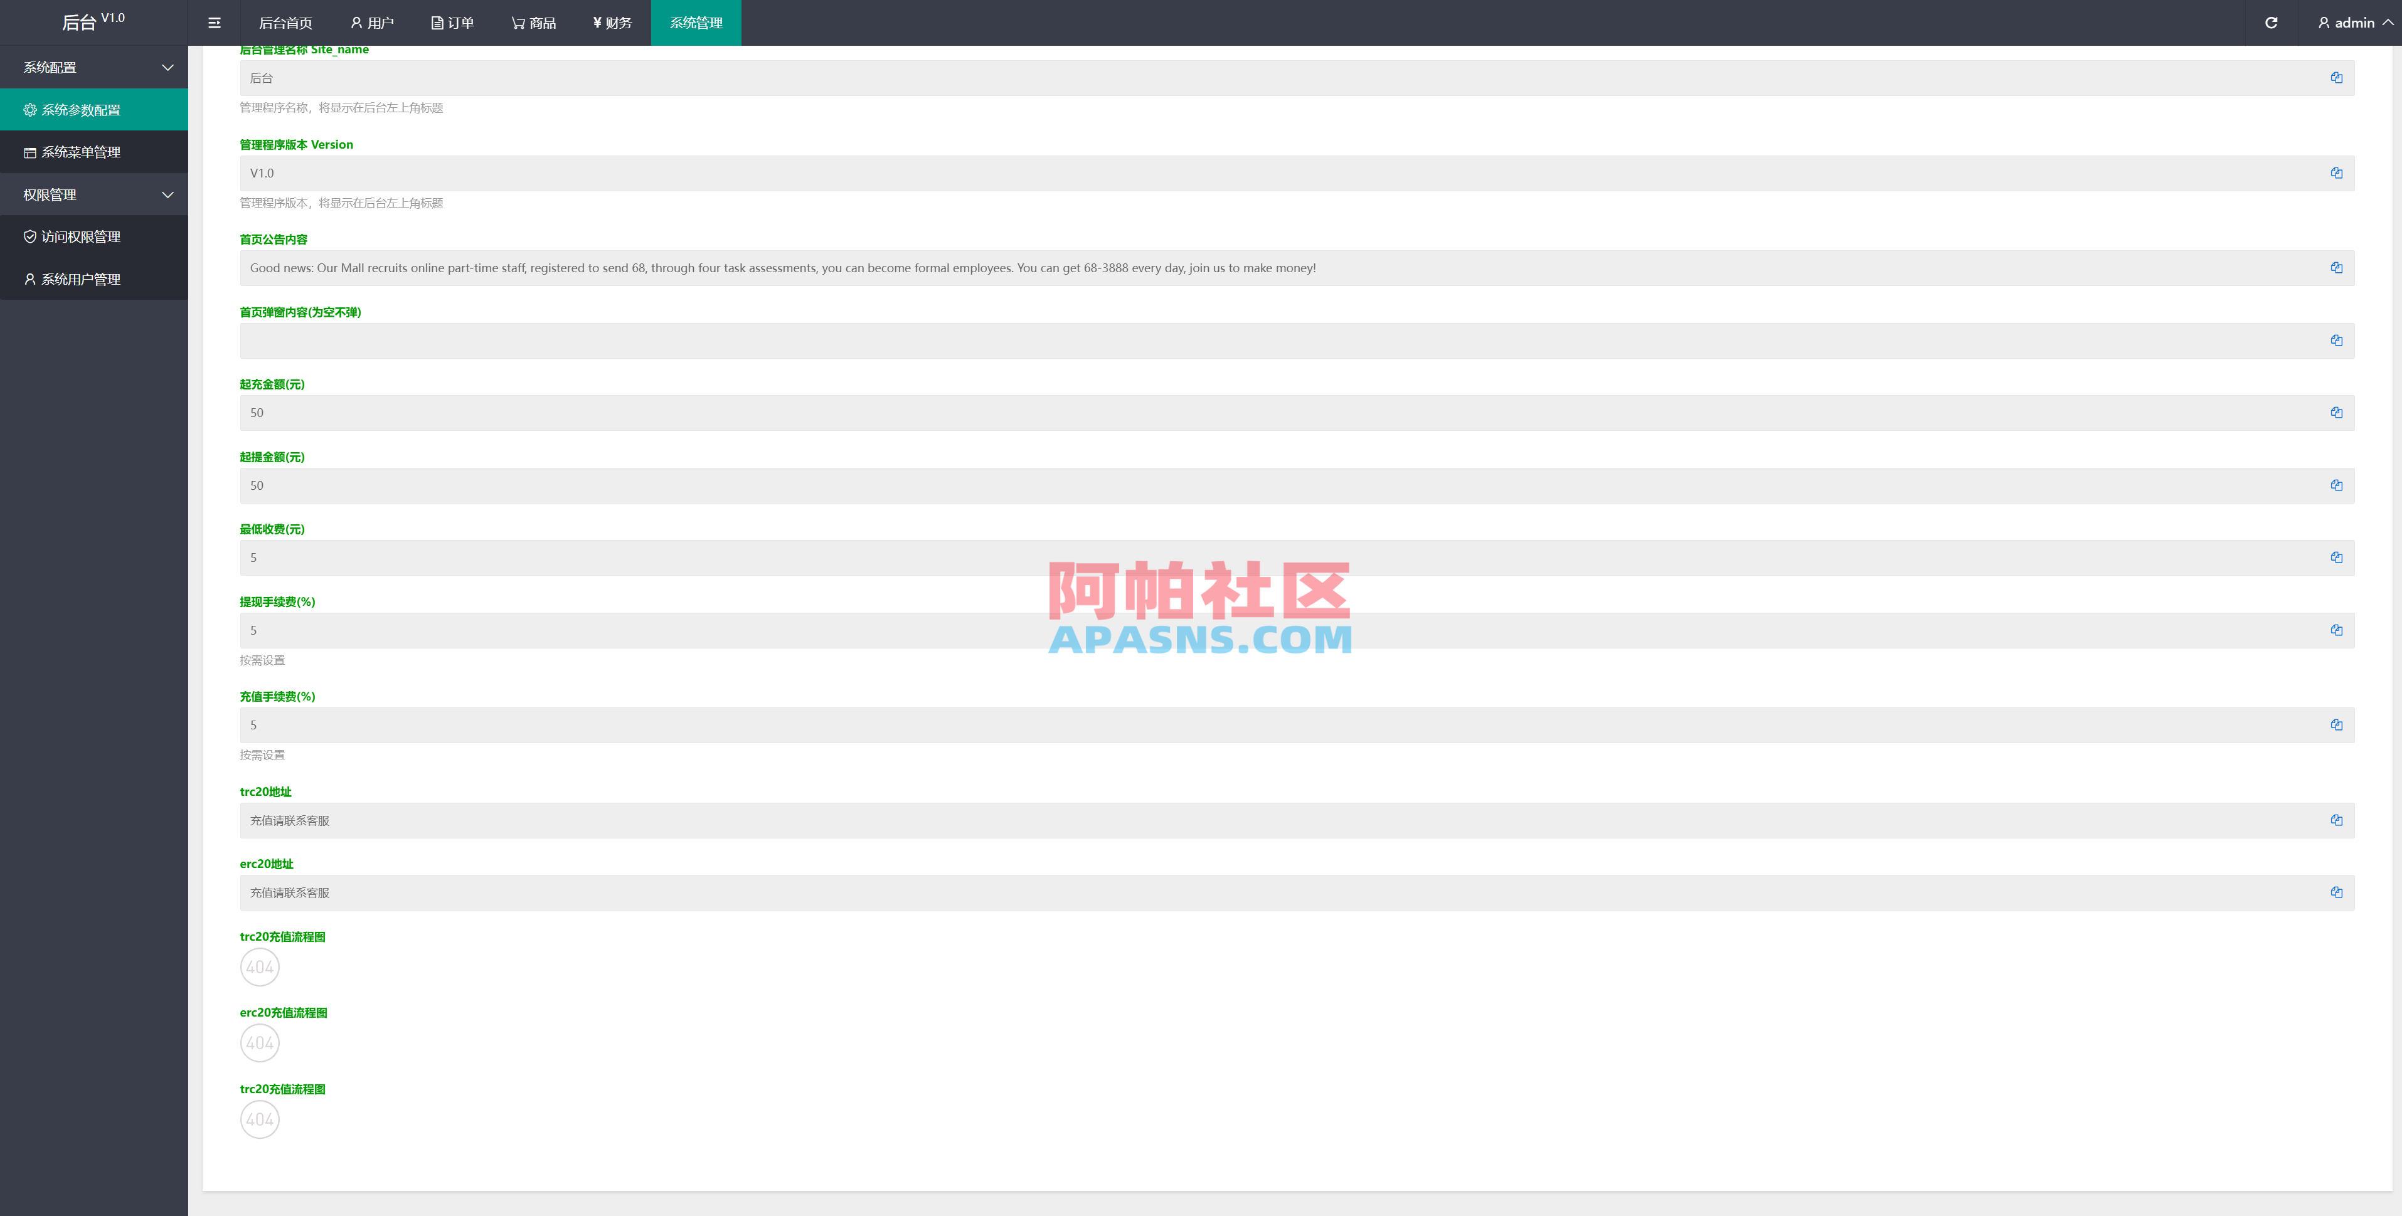Viewport: 2402px width, 1216px height.
Task: Navigate to 后台首页
Action: pyautogui.click(x=286, y=23)
